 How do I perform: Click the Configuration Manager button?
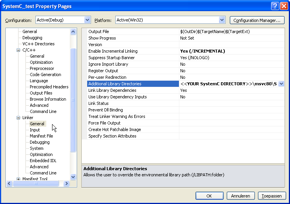(257, 20)
